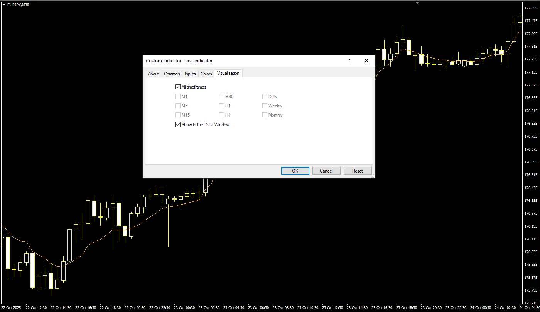Click the Cancel button

326,171
